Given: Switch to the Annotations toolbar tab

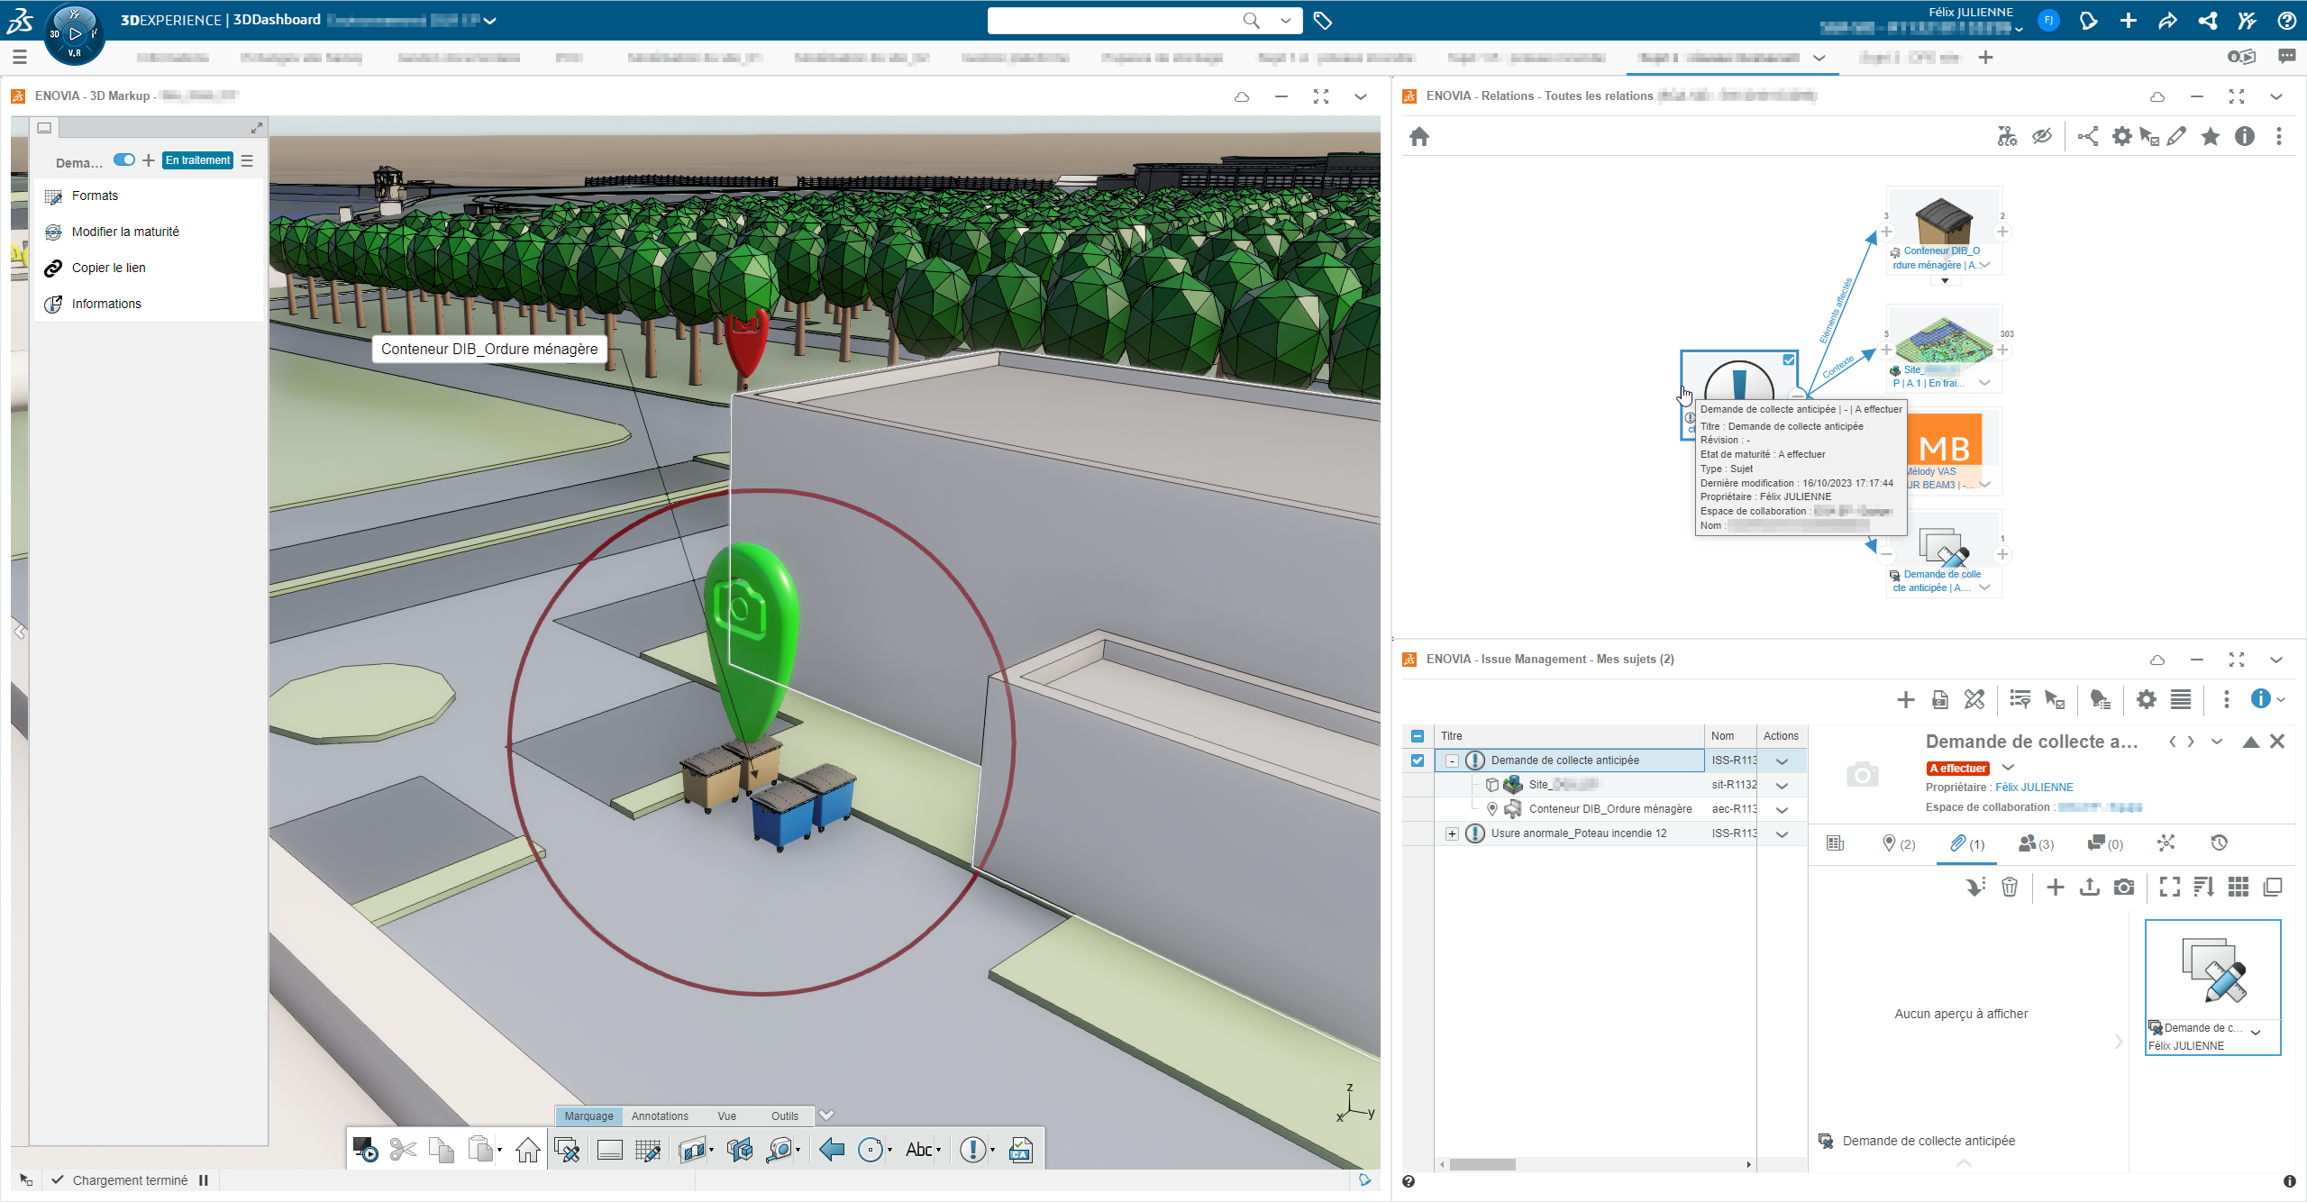Looking at the screenshot, I should point(660,1116).
